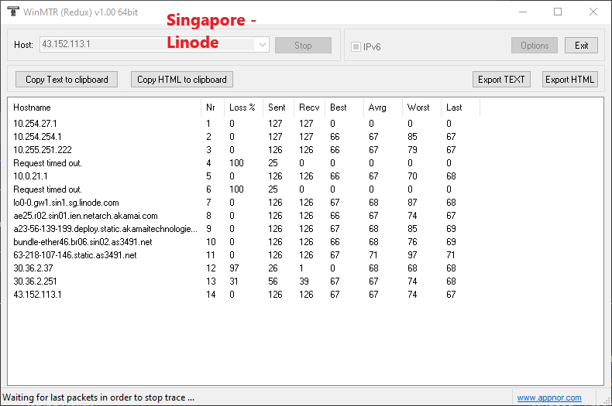Select hop 4 Request timed out row
The image size is (612, 406).
(x=244, y=163)
